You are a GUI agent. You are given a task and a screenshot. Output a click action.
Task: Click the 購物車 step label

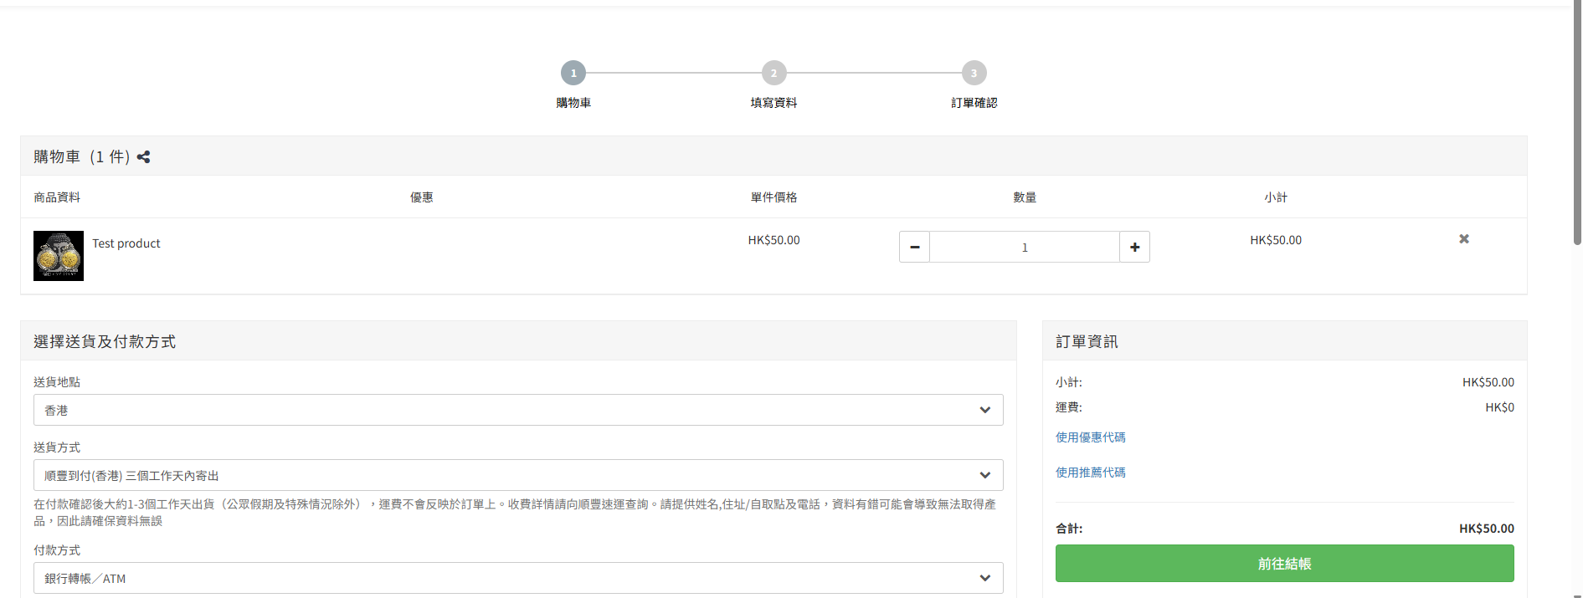[573, 103]
